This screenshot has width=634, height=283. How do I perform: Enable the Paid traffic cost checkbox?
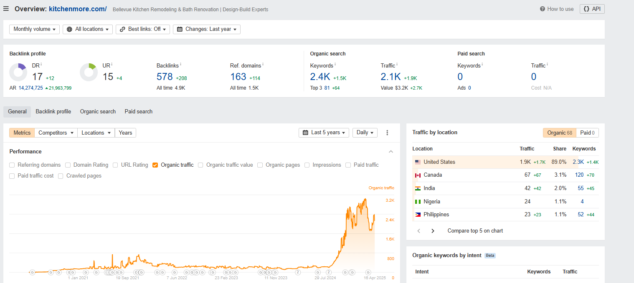12,176
